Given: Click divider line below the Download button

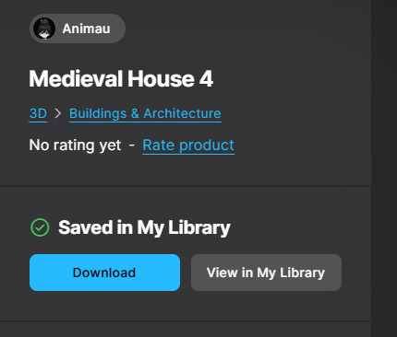Looking at the screenshot, I should pyautogui.click(x=186, y=321).
